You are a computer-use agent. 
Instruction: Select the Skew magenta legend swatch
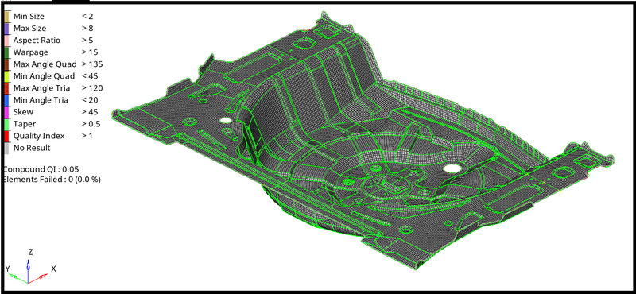click(x=6, y=112)
